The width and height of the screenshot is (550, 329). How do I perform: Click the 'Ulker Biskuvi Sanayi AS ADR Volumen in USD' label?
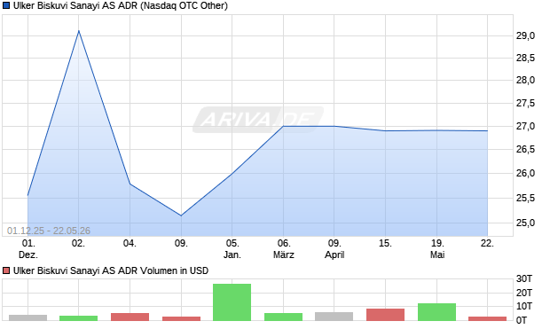[111, 270]
